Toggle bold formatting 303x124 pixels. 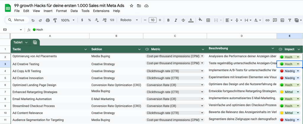168,20
